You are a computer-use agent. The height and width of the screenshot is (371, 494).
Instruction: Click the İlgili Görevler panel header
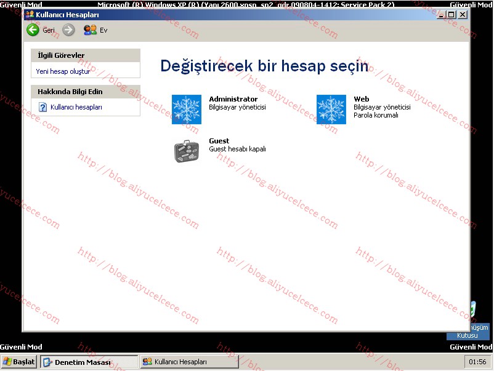coord(86,55)
